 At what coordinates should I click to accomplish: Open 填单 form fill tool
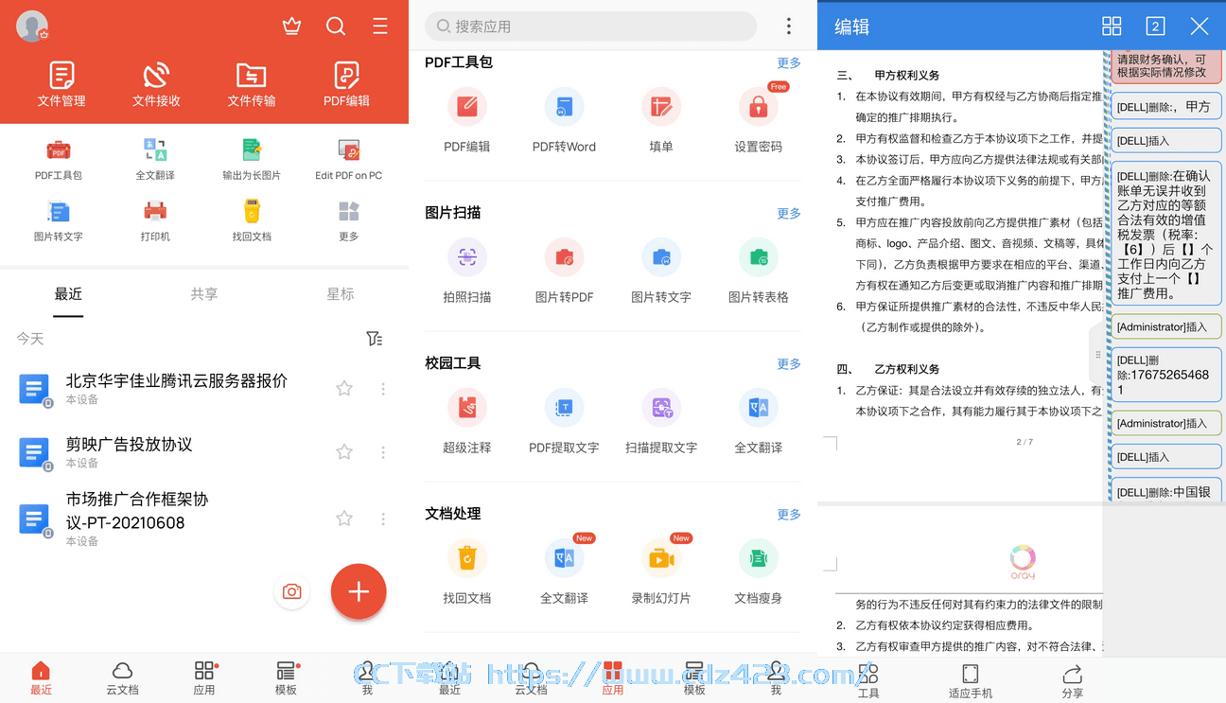[x=661, y=119]
